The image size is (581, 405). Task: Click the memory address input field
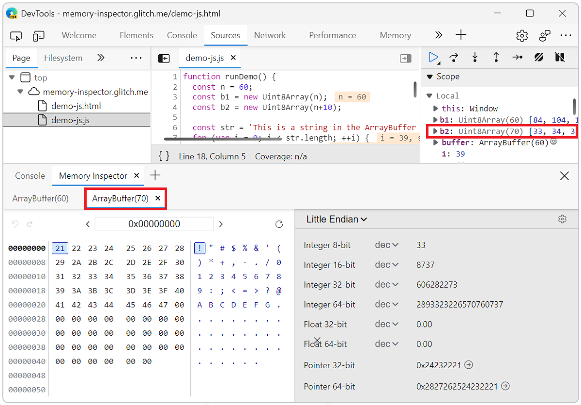(154, 224)
